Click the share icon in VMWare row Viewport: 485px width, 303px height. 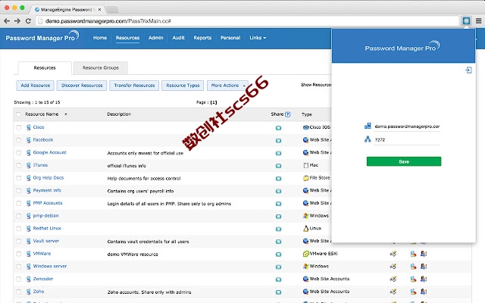click(278, 255)
